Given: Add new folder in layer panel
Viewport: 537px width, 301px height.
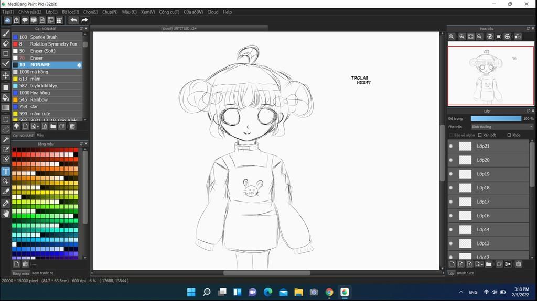Looking at the screenshot, I should point(489,264).
